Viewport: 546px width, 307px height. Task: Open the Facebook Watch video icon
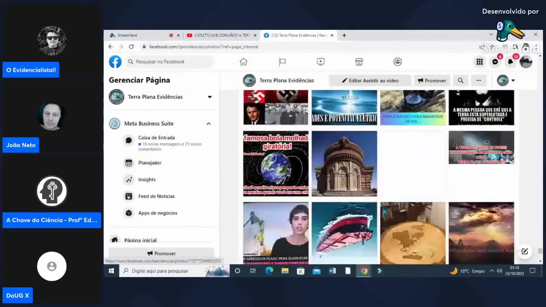point(321,62)
